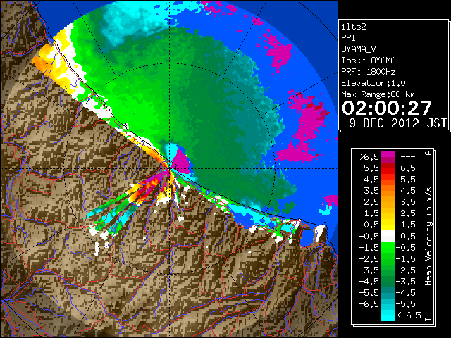This screenshot has height=338, width=451.
Task: Click the Mean Velocity in m/s legend title
Action: pyautogui.click(x=428, y=237)
